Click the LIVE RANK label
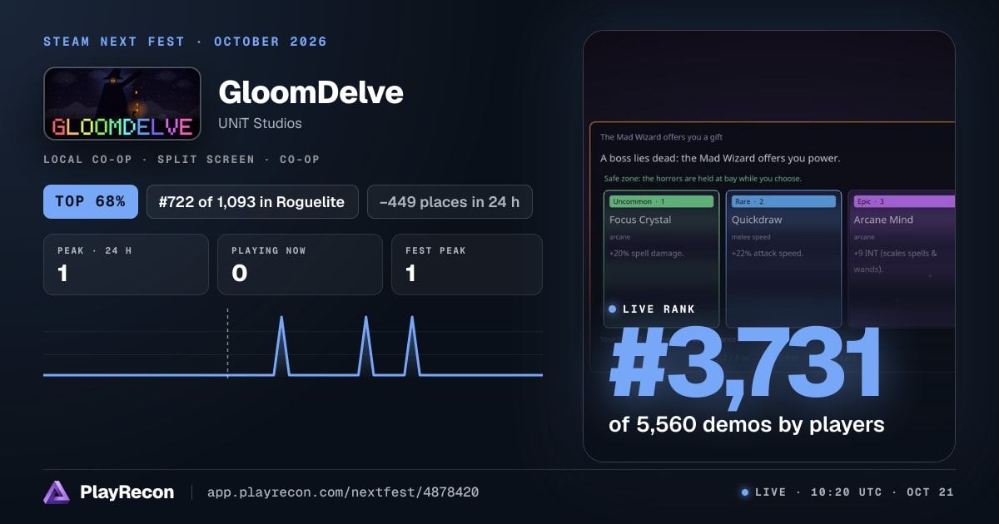The height and width of the screenshot is (524, 999). [659, 309]
